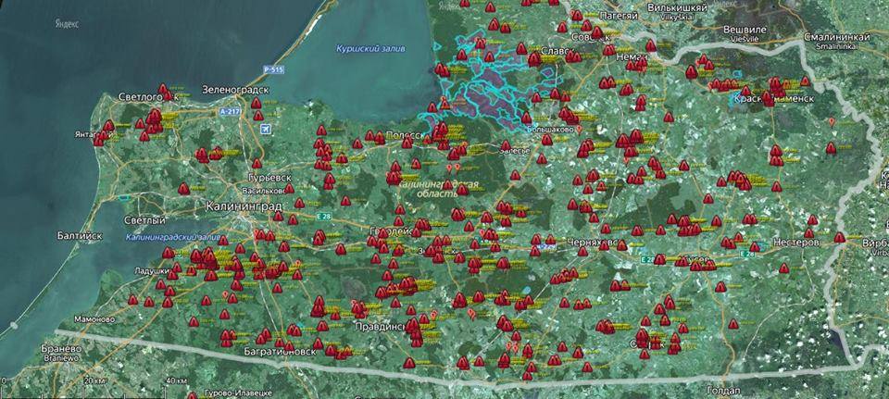889x399 pixels.
Task: Click the A-217 highway shield
Action: 231,112
